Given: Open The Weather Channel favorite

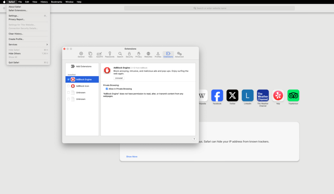Looking at the screenshot, I should tap(263, 95).
